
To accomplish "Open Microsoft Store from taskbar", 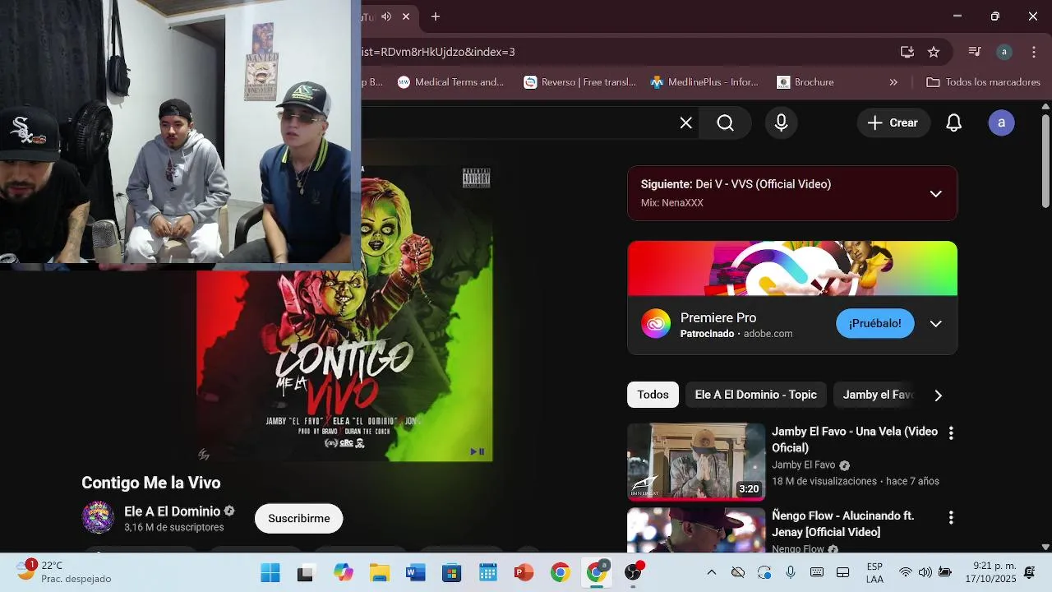I will 451,572.
